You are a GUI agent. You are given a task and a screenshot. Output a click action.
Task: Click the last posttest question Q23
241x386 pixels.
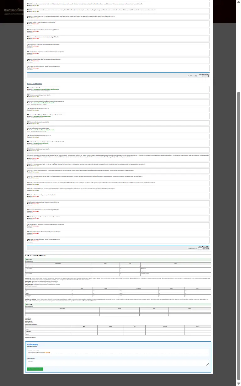(x=118, y=240)
